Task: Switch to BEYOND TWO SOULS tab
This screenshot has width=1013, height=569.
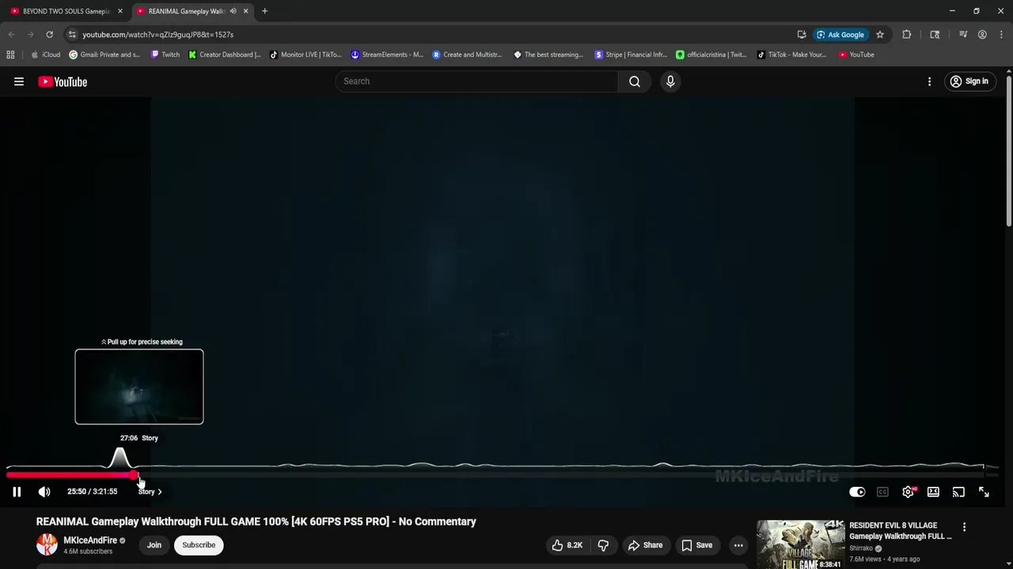Action: click(66, 11)
